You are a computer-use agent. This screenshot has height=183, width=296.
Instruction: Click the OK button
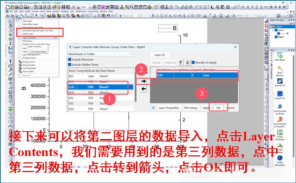click(x=218, y=108)
